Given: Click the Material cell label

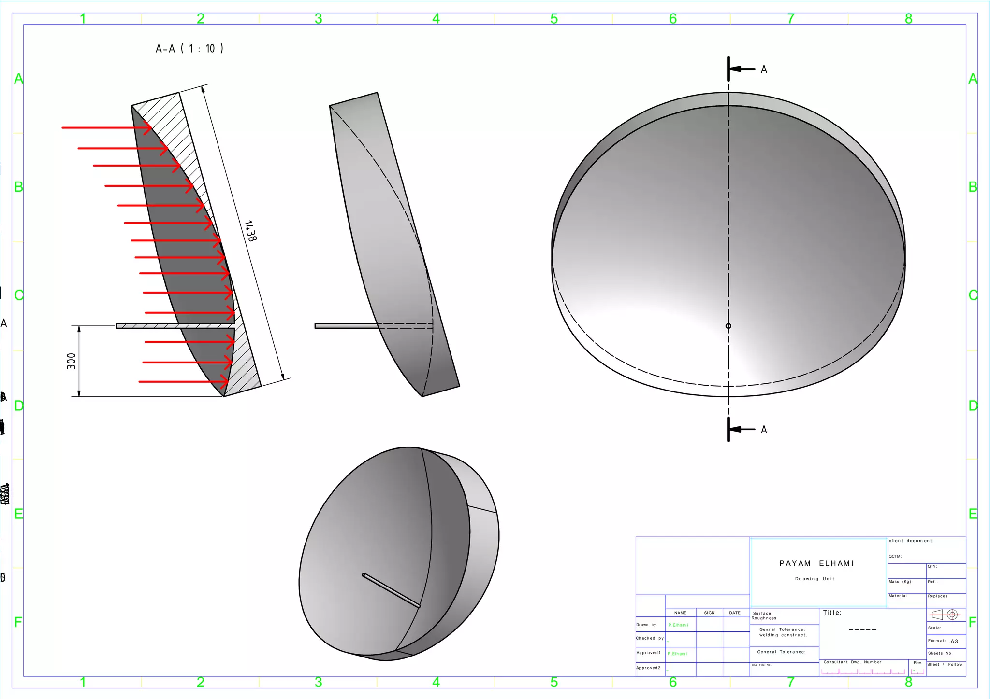Looking at the screenshot, I should click(x=898, y=596).
